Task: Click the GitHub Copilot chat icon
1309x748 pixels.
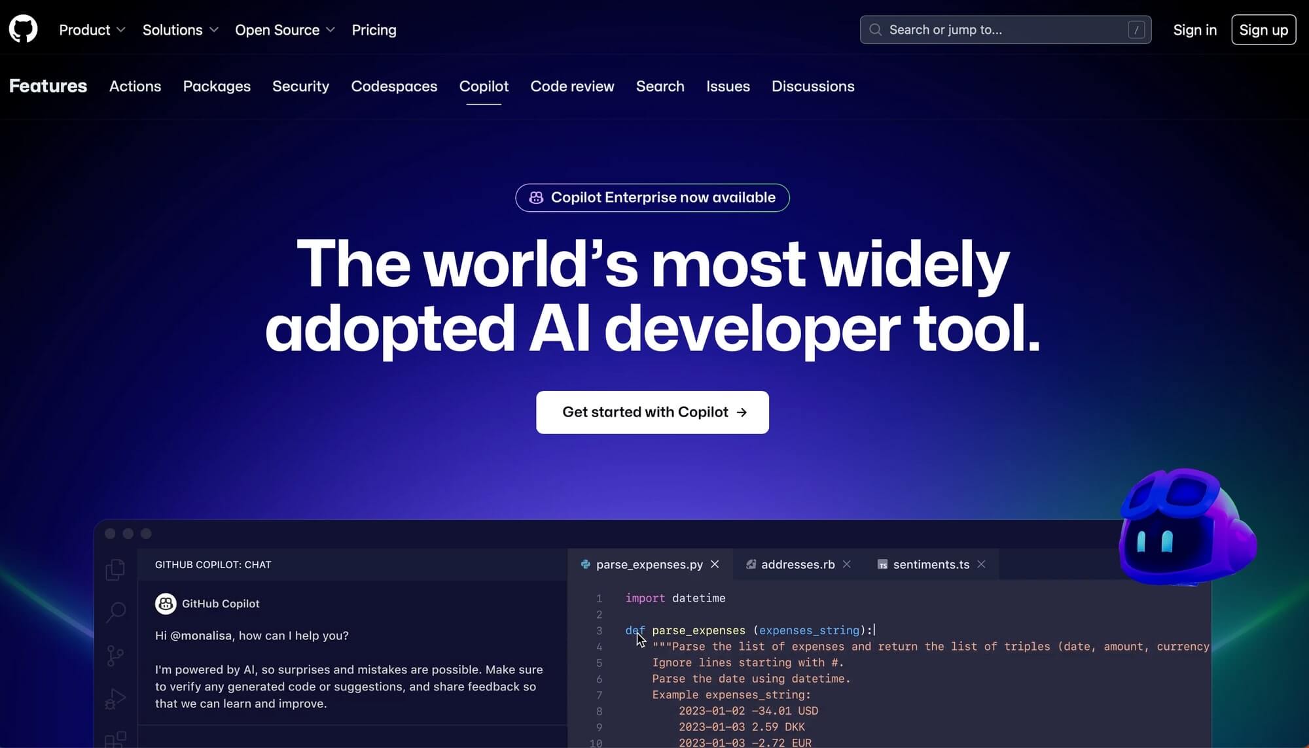Action: click(x=166, y=603)
